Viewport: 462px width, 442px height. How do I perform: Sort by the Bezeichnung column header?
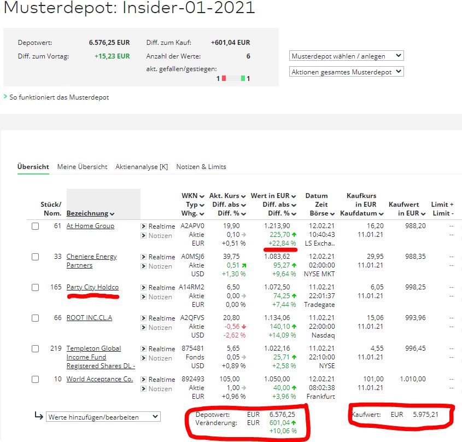(x=90, y=213)
